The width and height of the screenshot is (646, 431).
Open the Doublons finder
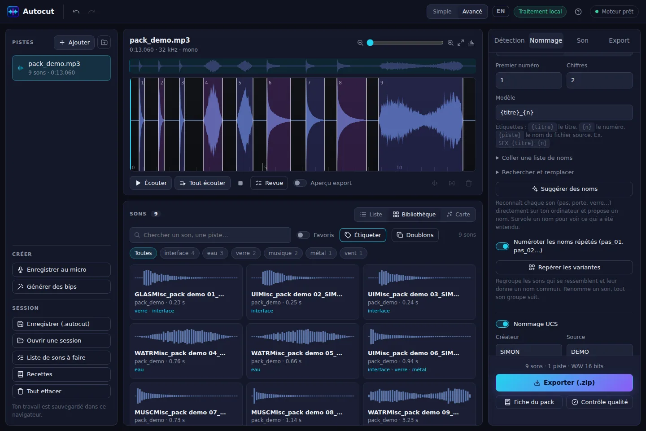click(415, 235)
